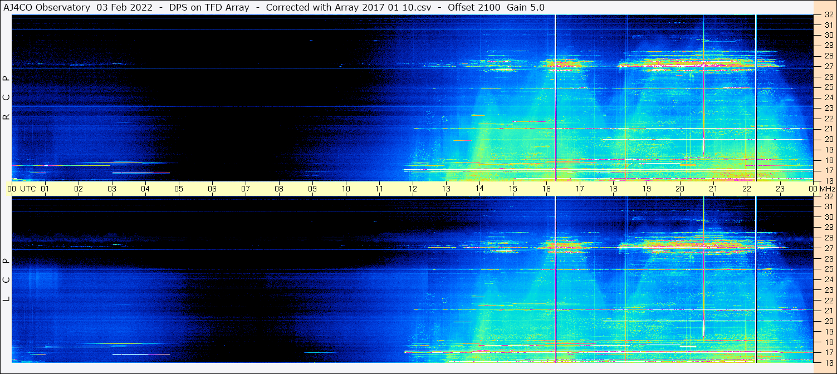The image size is (837, 374).
Task: Select the 31 MHz tick of LCP panel
Action: [828, 206]
